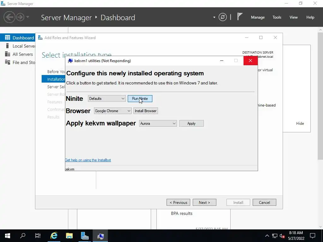The width and height of the screenshot is (323, 242).
Task: Open File Explorer from taskbar
Action: [69, 236]
